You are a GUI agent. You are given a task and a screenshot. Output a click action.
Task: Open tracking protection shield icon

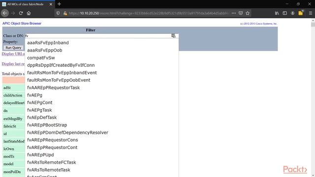(x=58, y=13)
